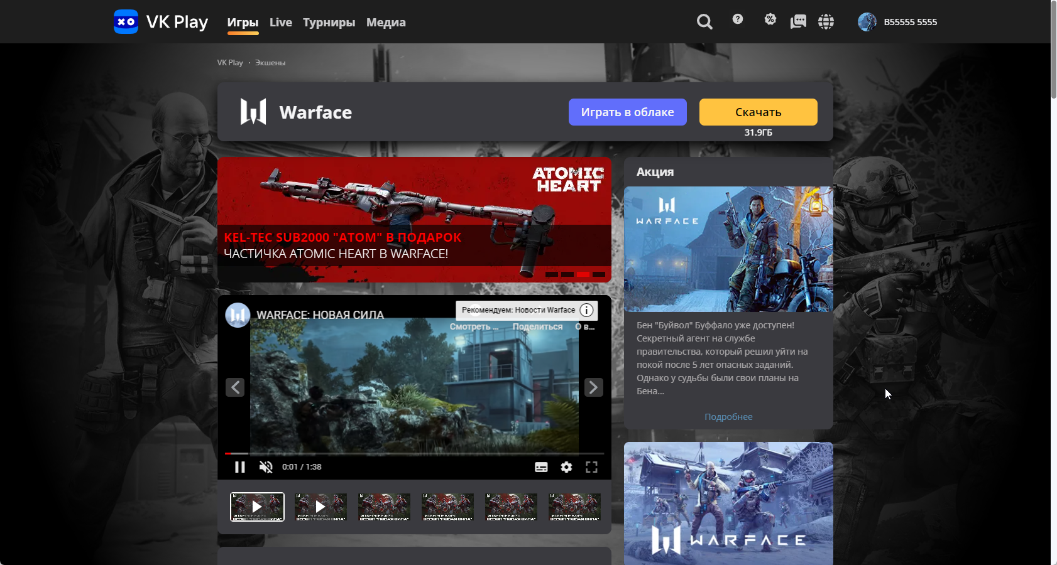Go to previous media item arrow
Screen dimensions: 1057x565
click(235, 387)
